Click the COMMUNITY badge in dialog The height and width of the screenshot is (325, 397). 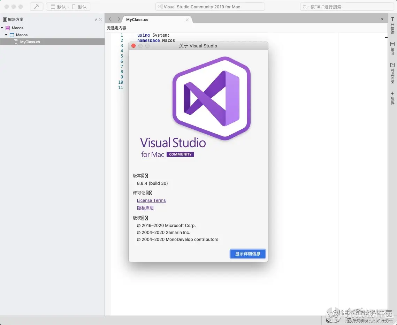point(180,154)
